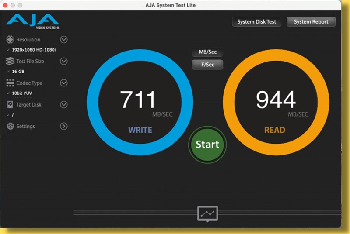Click the AJA Video Systems logo
Image resolution: width=350 pixels, height=234 pixels.
pos(33,21)
